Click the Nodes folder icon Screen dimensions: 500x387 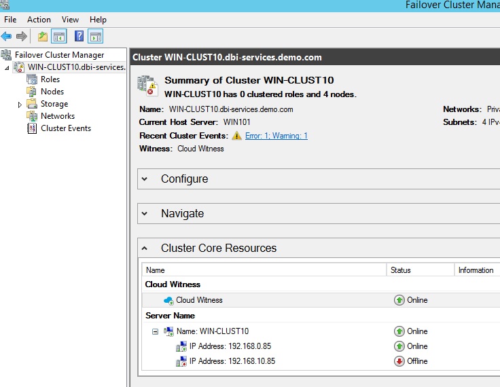click(x=31, y=92)
